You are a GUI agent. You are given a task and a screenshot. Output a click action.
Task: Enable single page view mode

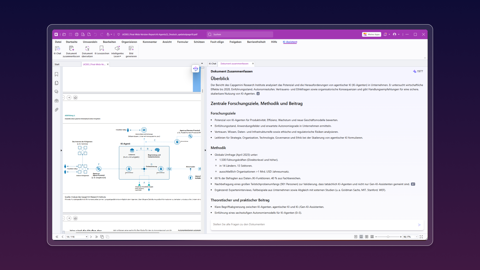(x=355, y=237)
